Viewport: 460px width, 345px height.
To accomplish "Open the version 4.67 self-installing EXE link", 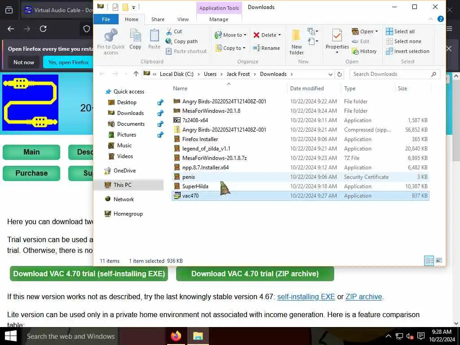I will point(306,296).
